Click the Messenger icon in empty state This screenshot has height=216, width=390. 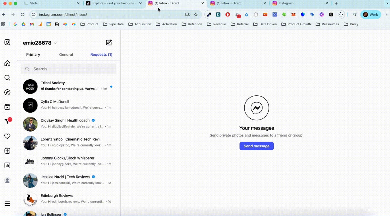(x=256, y=108)
